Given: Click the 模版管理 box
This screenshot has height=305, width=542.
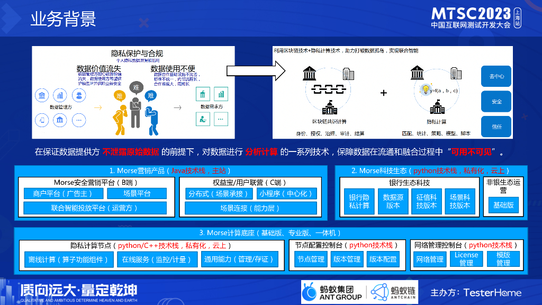Looking at the screenshot, I should click(x=503, y=259).
